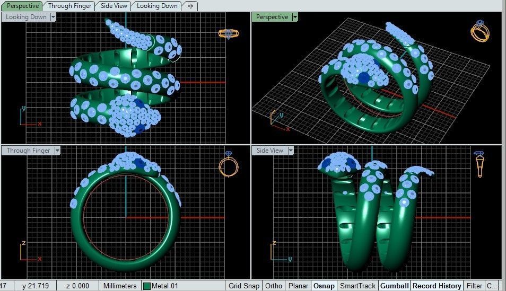Open the Perspective viewport menu arrow
The image size is (506, 291).
click(294, 17)
